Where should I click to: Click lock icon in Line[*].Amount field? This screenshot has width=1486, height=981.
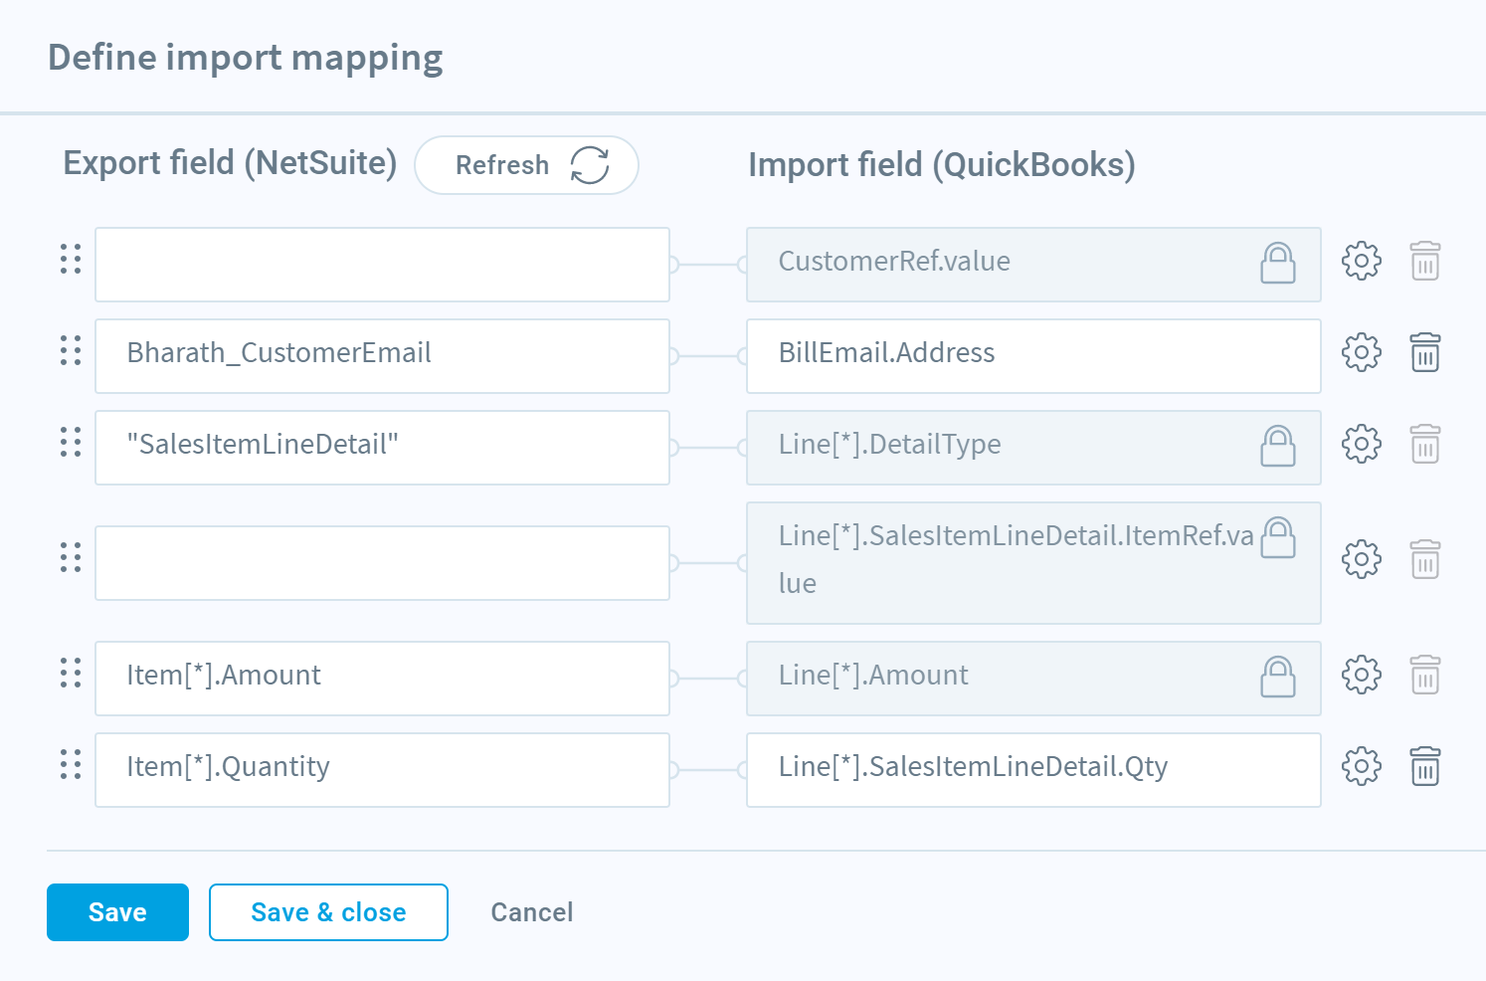click(x=1278, y=677)
